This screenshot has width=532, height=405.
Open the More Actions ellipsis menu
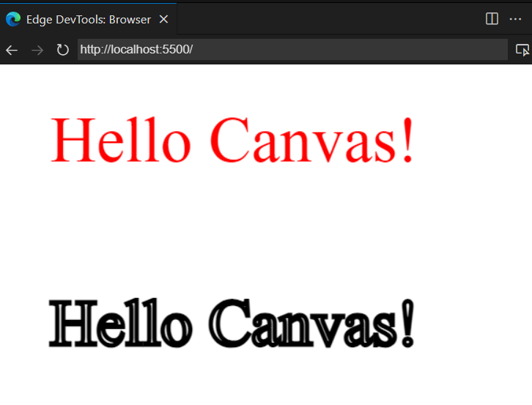(515, 19)
